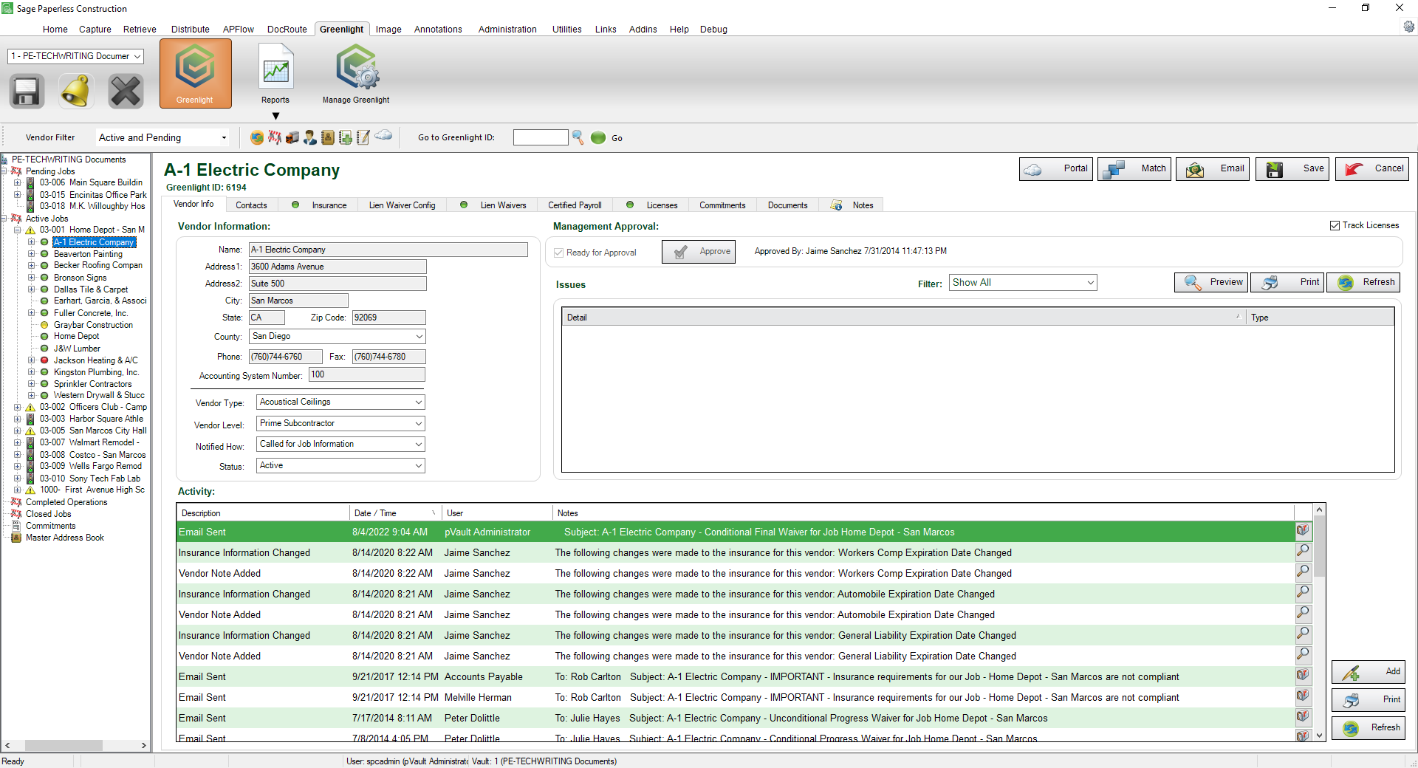Image resolution: width=1418 pixels, height=768 pixels.
Task: Click the cloud toolbar icon
Action: [x=383, y=135]
